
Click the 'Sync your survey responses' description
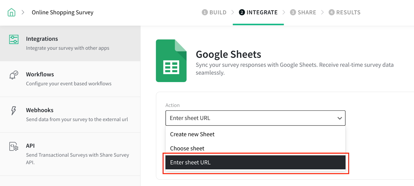pos(294,69)
